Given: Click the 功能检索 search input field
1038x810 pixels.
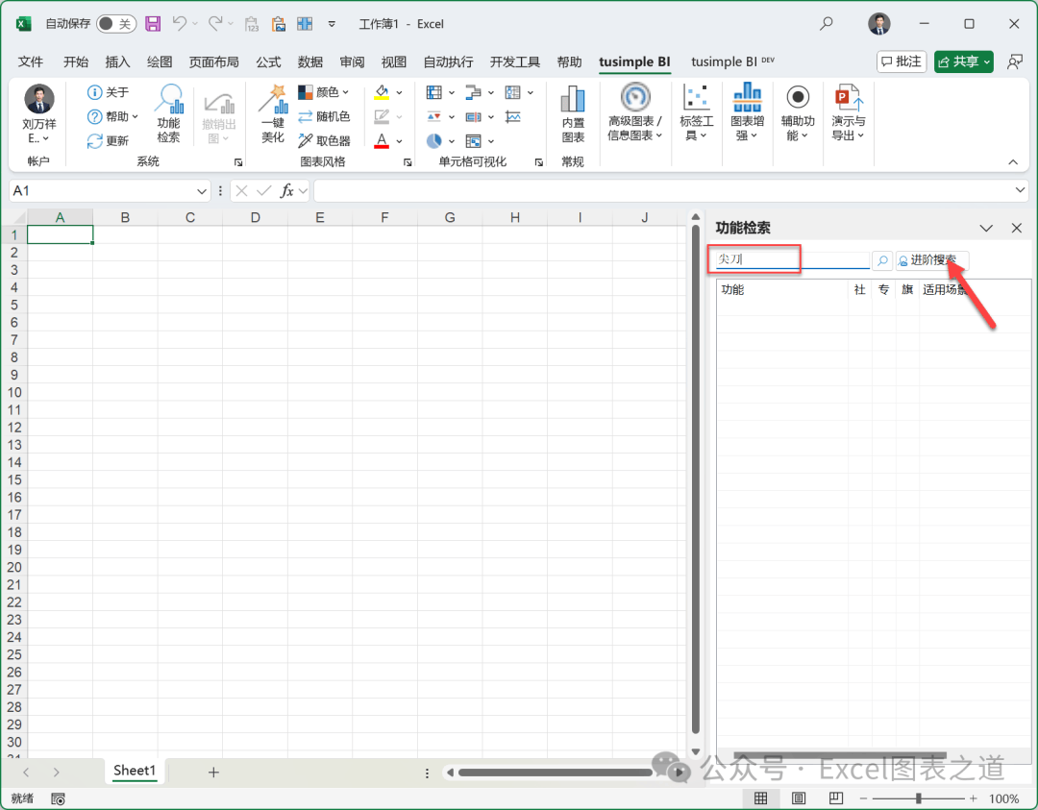Looking at the screenshot, I should (788, 259).
